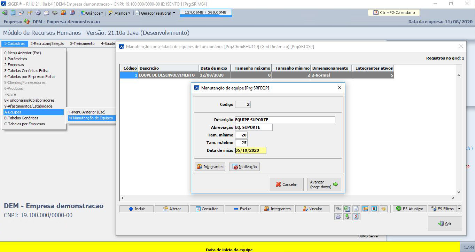The height and width of the screenshot is (252, 475).
Task: Click the Tam. mínimo input field
Action: [x=241, y=135]
